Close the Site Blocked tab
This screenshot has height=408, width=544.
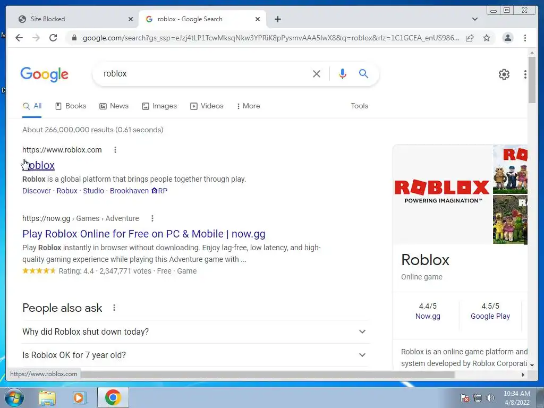coord(131,19)
